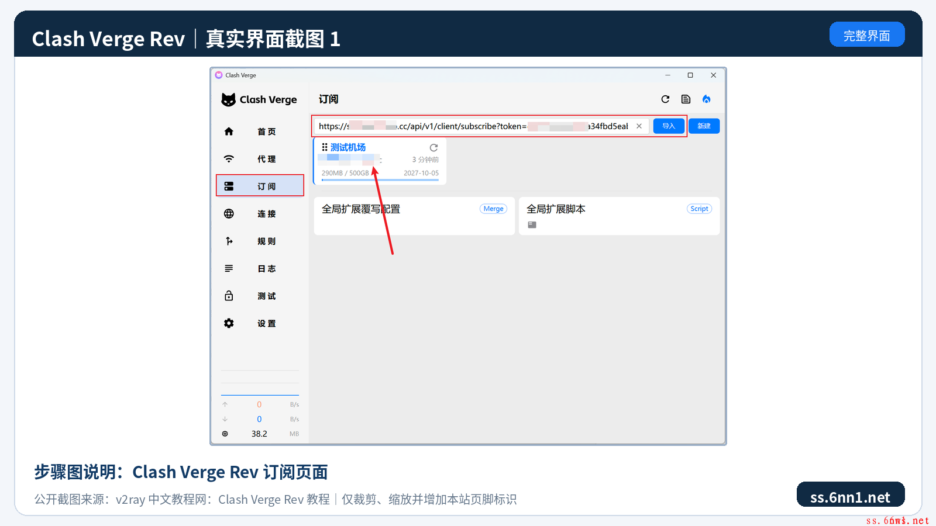Refresh all subscriptions with the header reload icon

pos(665,99)
